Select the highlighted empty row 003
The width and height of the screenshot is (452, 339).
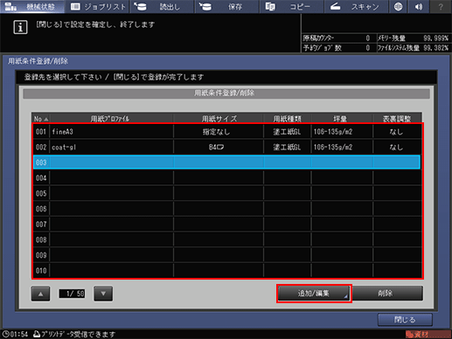pos(227,163)
